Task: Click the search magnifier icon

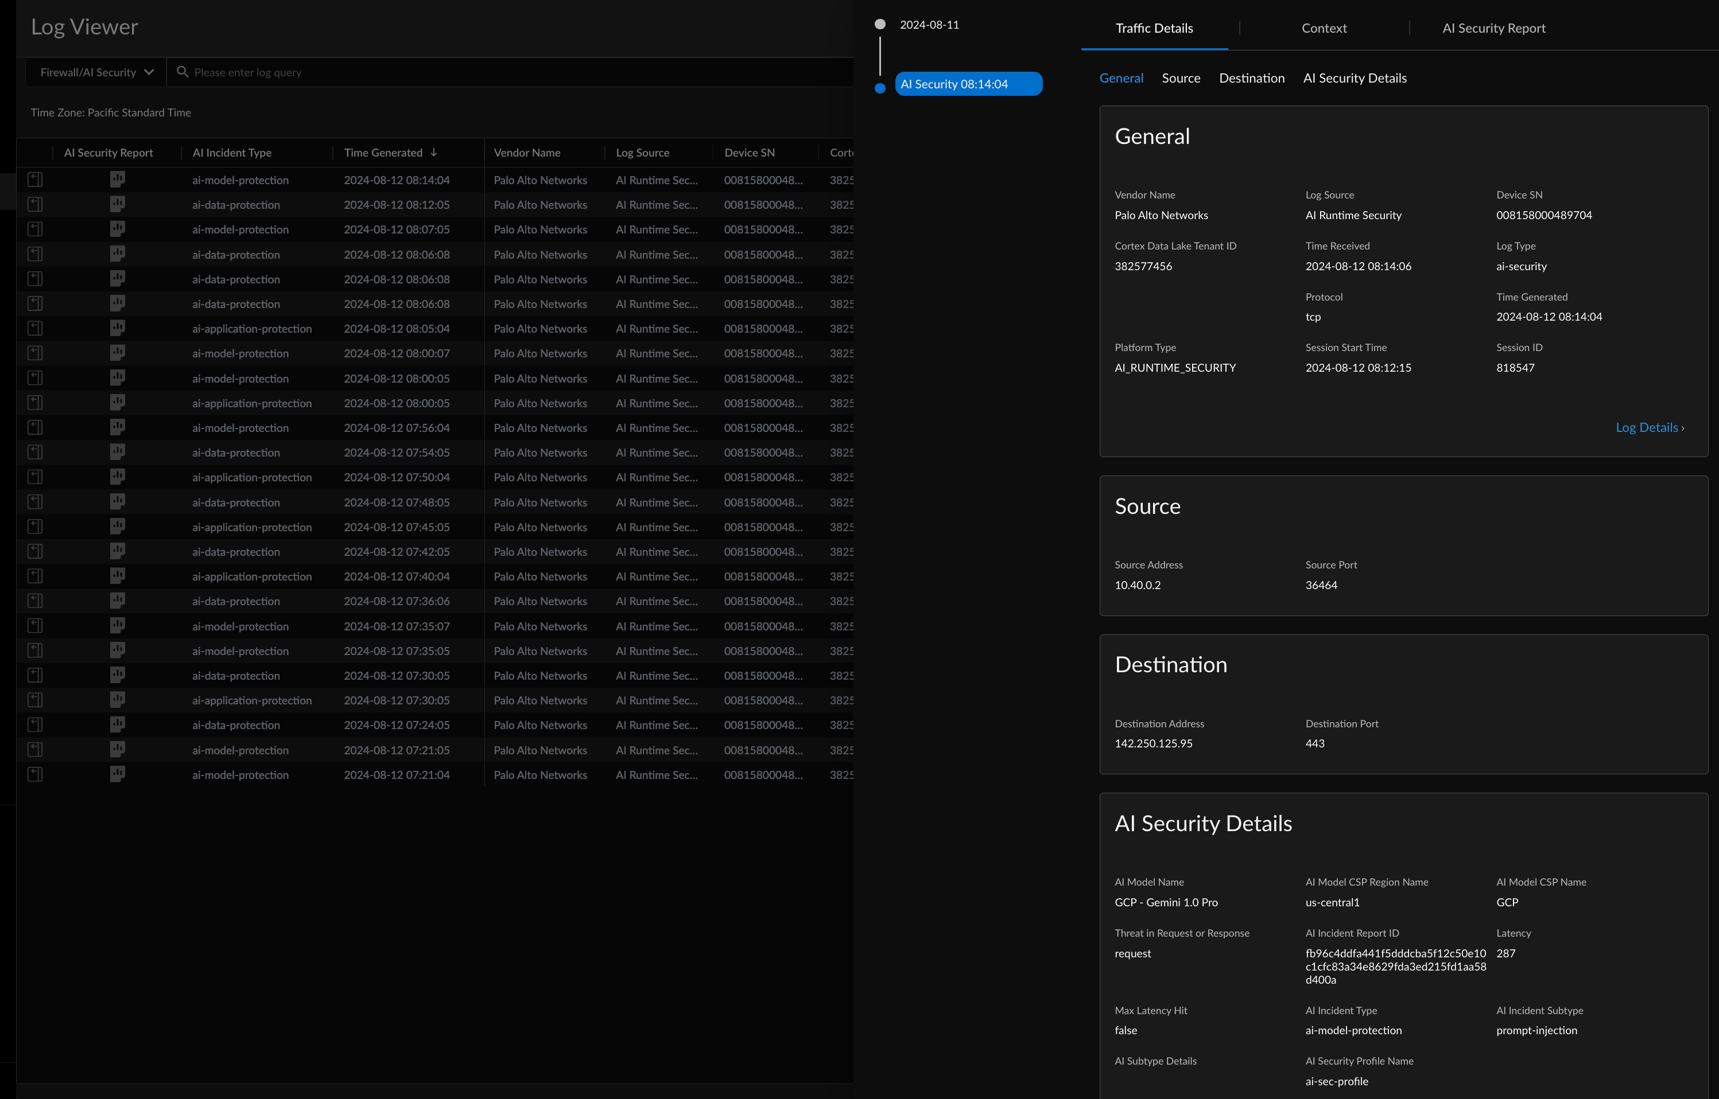Action: pyautogui.click(x=182, y=72)
